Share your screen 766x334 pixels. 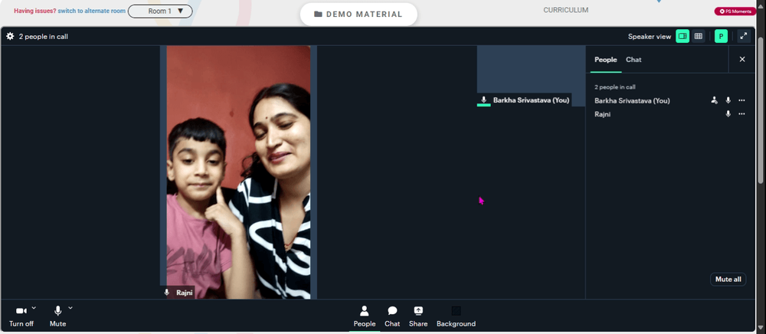[x=418, y=316]
